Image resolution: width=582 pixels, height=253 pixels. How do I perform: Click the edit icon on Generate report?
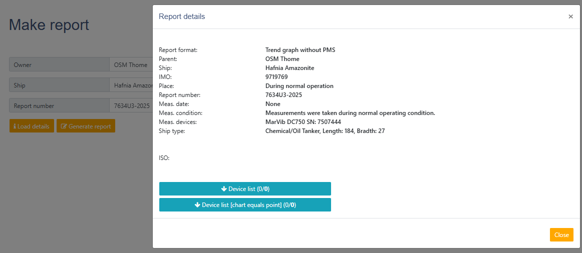[x=64, y=126]
